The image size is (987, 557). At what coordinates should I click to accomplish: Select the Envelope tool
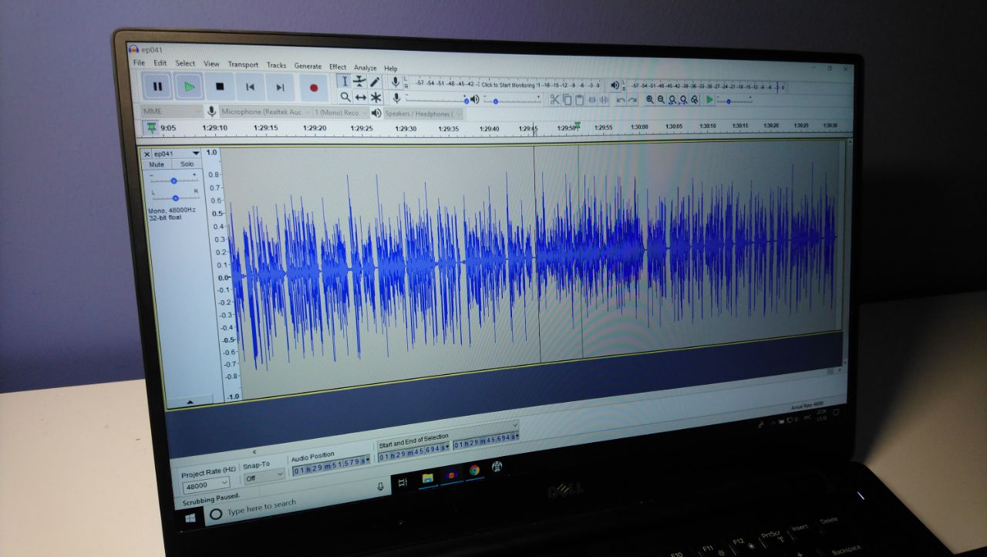(x=360, y=82)
